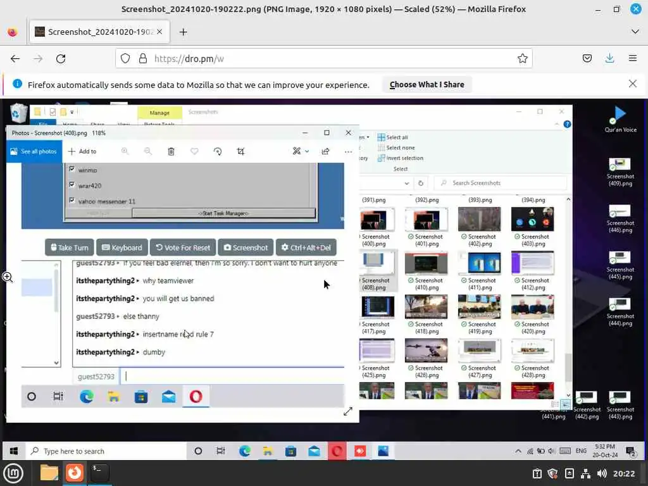Zoom in the photo in Photos
This screenshot has width=648, height=486.
(x=125, y=152)
